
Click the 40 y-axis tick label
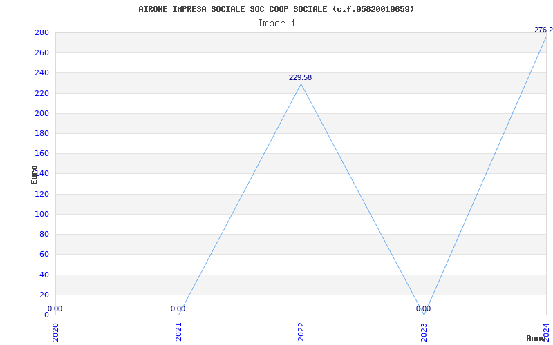pos(44,275)
